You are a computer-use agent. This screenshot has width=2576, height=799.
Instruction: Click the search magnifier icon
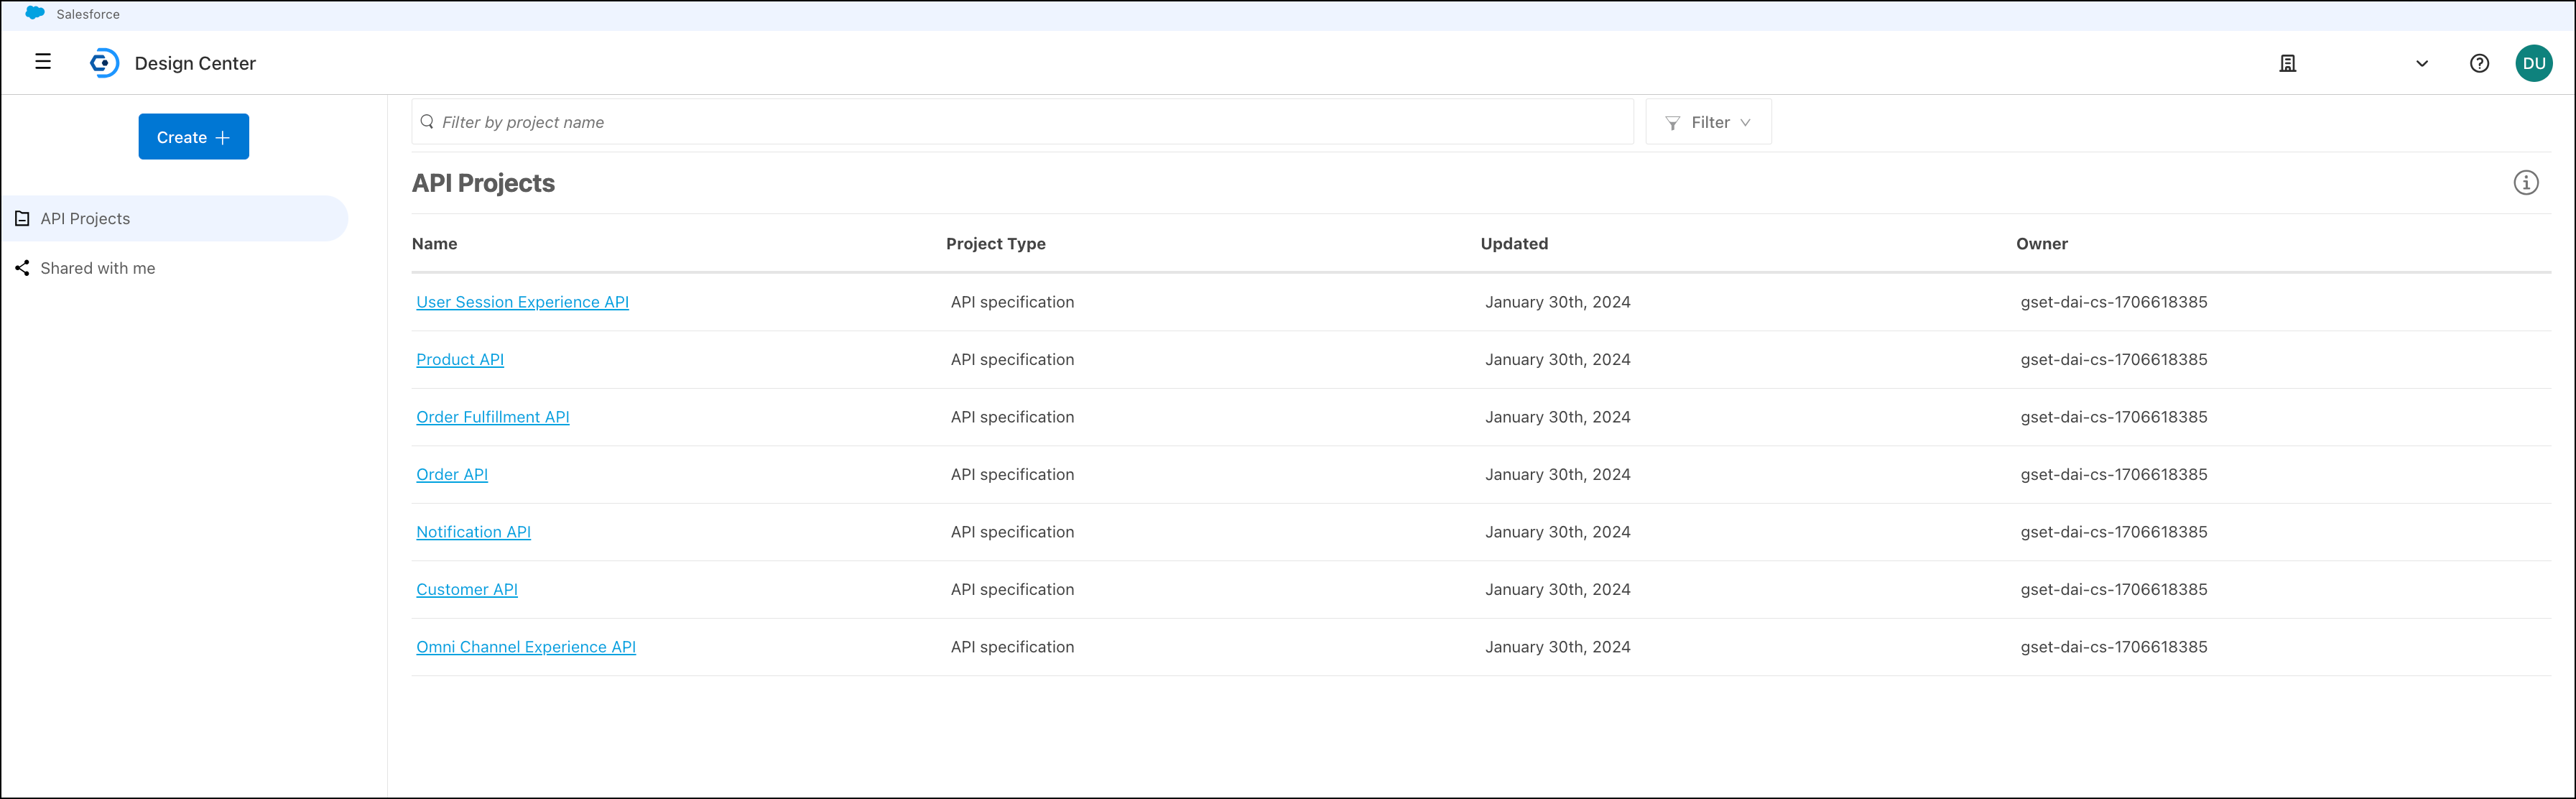click(427, 122)
